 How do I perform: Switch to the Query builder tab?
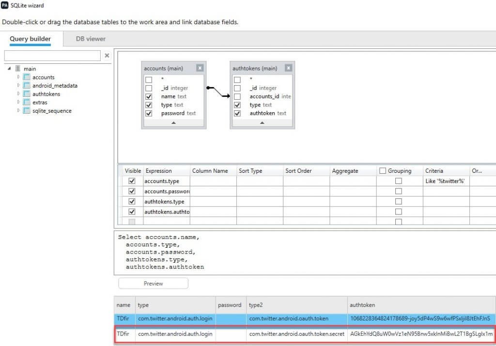coord(30,39)
